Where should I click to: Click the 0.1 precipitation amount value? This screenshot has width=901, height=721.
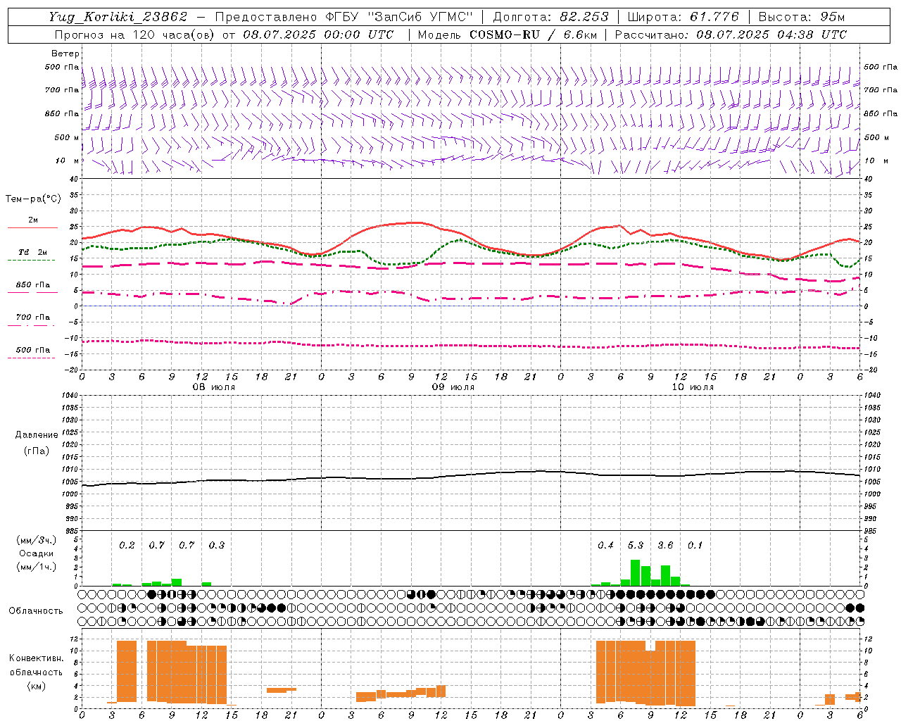tap(695, 545)
